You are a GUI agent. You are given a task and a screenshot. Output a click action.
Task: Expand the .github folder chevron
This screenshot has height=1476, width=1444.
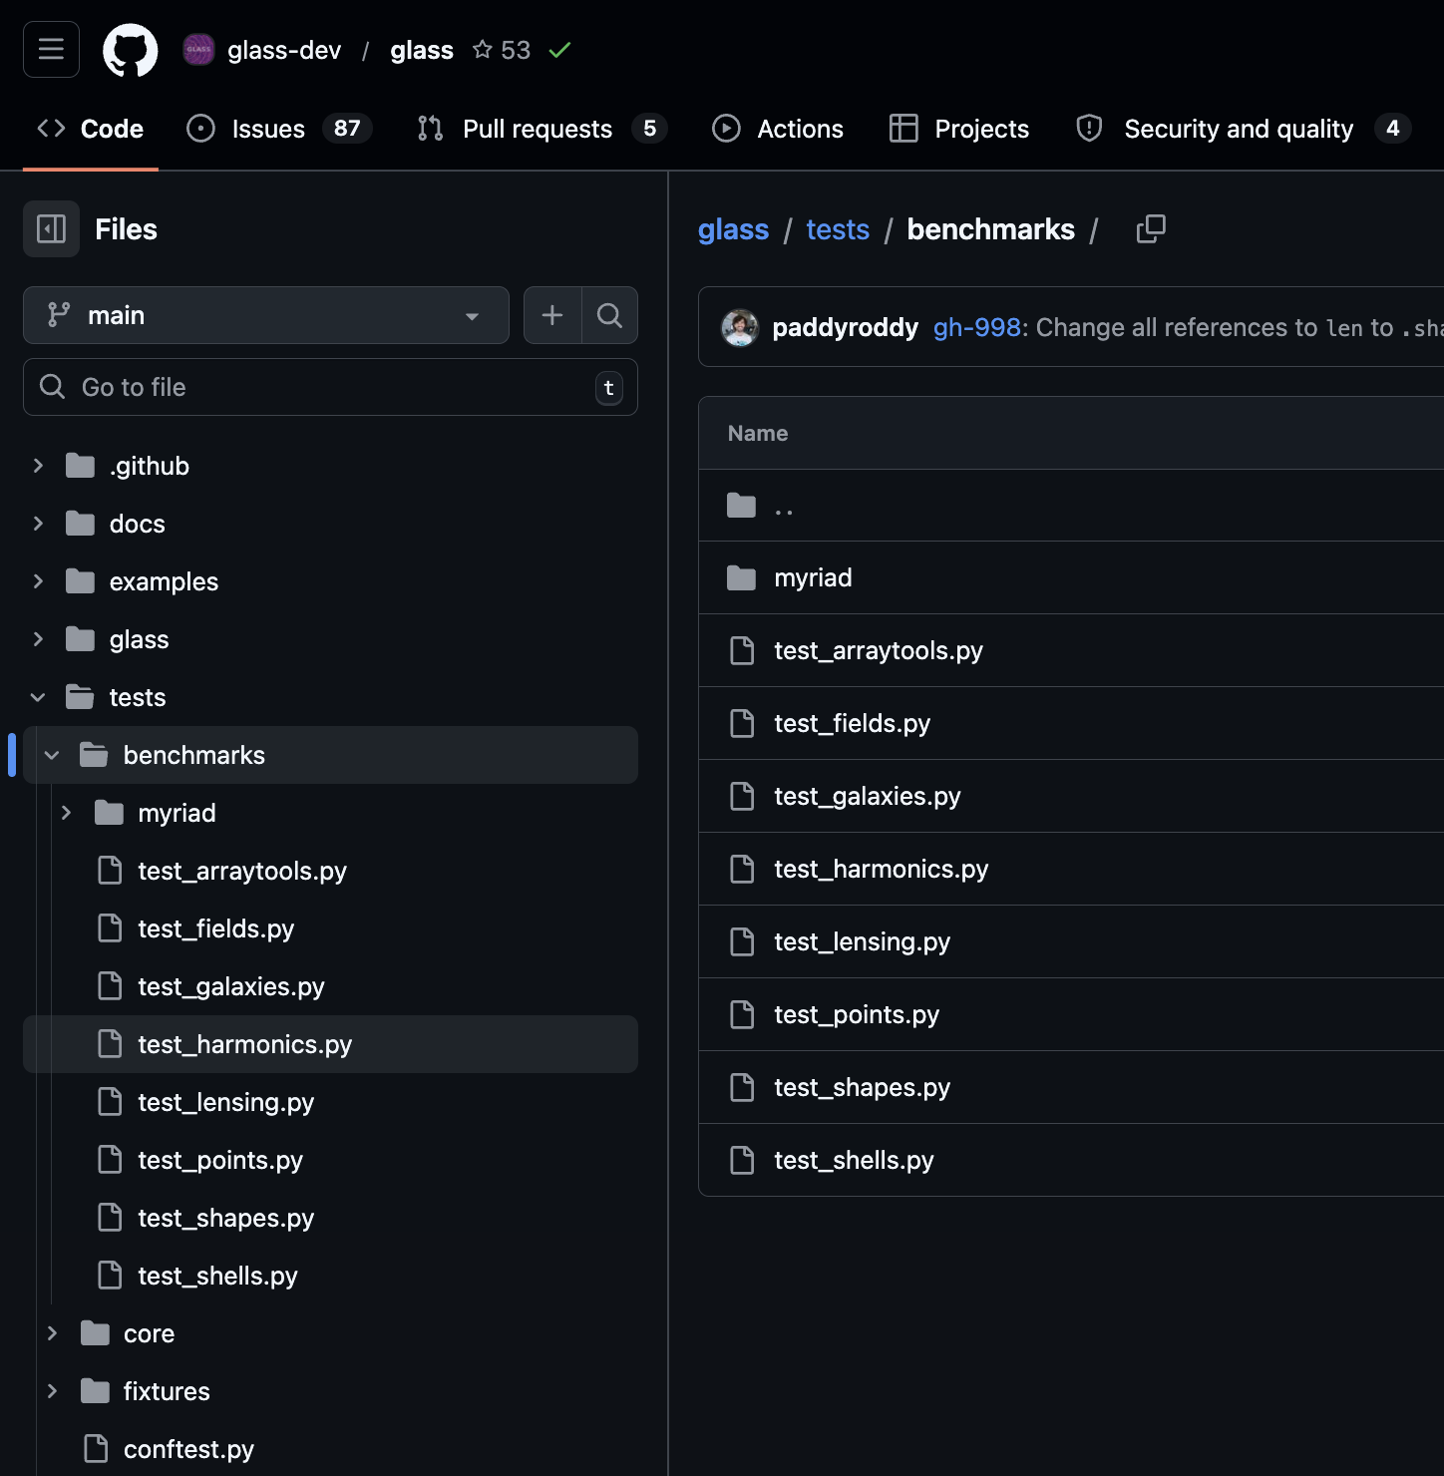(x=38, y=466)
